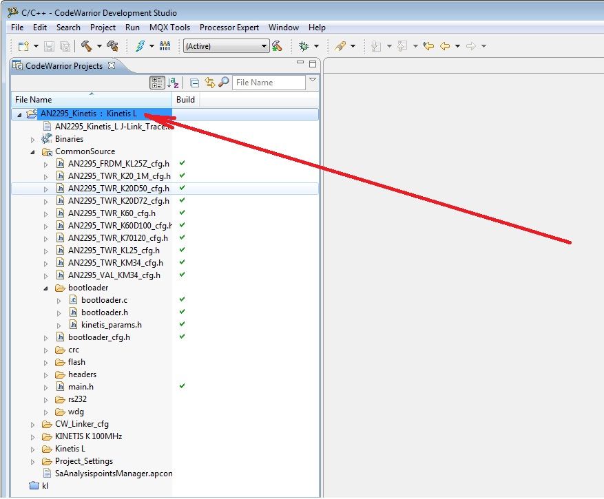Viewport: 604px width, 499px height.
Task: Click the Collapse All icon
Action: [194, 83]
